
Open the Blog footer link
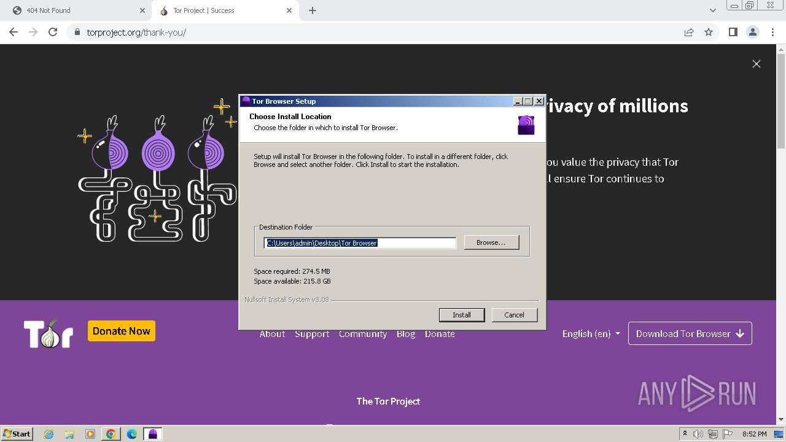click(x=406, y=334)
